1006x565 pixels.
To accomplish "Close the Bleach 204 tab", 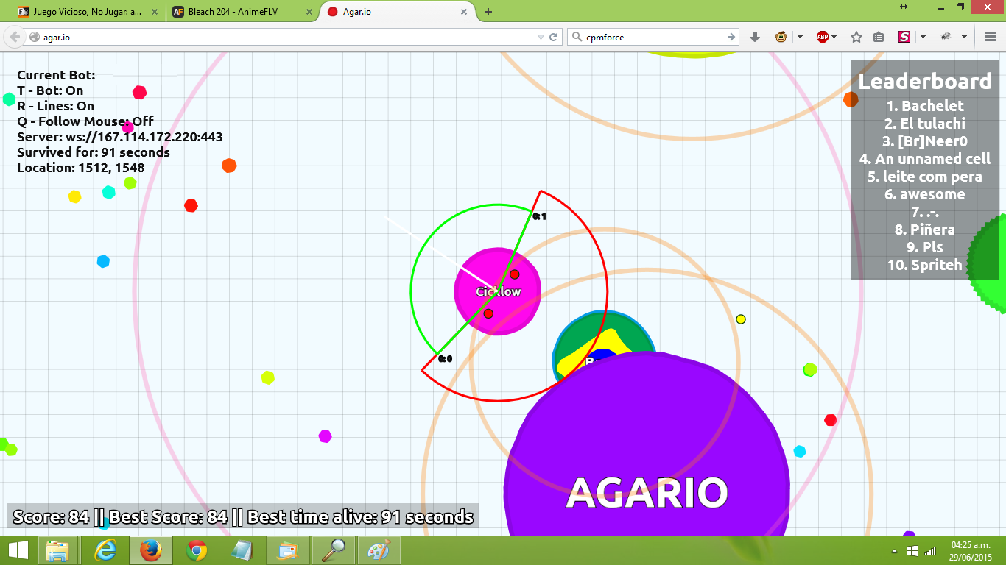I will pos(309,12).
